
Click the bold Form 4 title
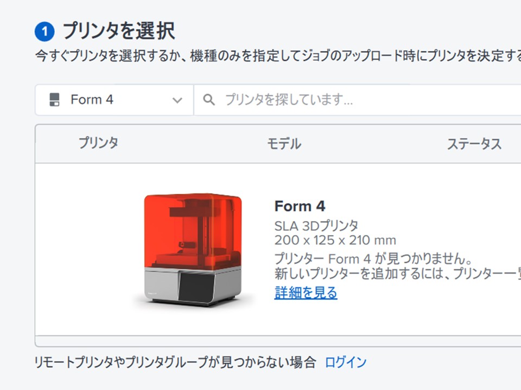pyautogui.click(x=300, y=206)
